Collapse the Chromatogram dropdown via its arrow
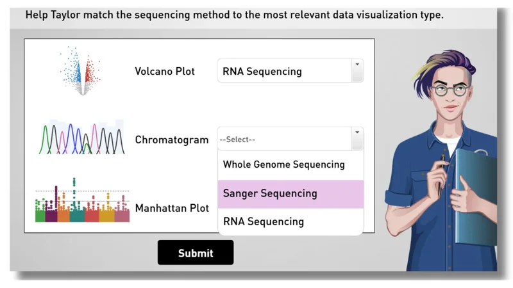Image resolution: width=513 pixels, height=288 pixels. tap(357, 138)
